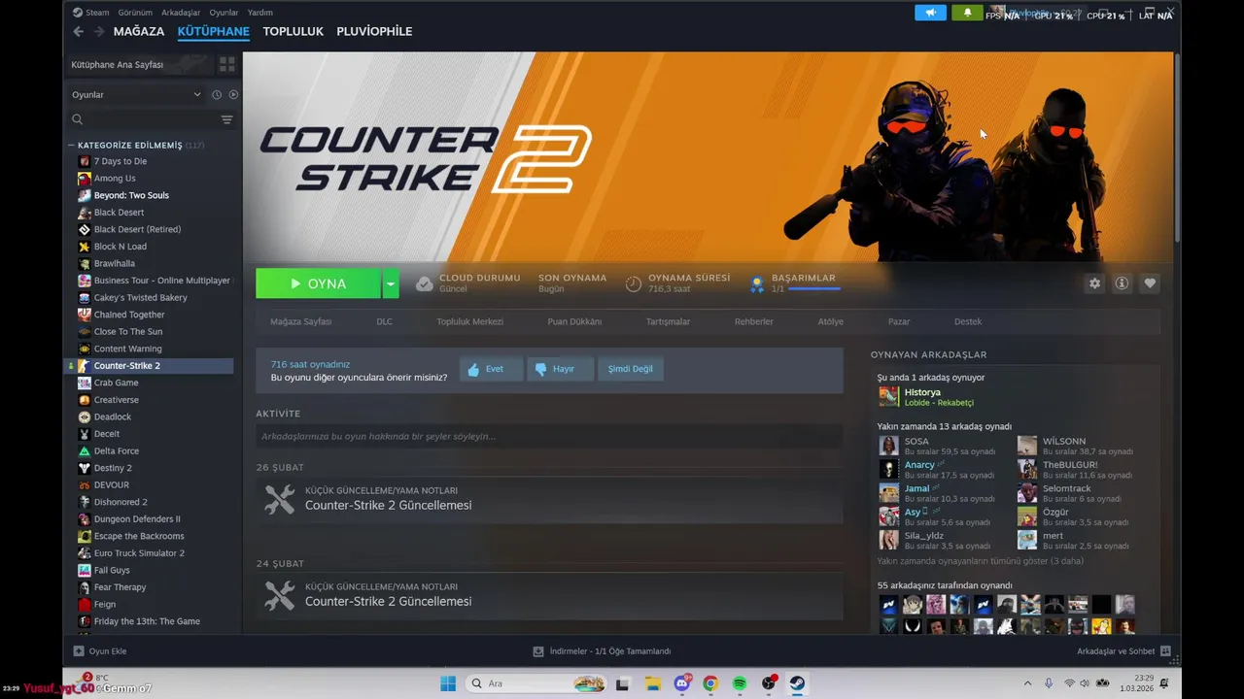The image size is (1244, 699).
Task: Show all recent players (3 daha) link
Action: tap(980, 561)
